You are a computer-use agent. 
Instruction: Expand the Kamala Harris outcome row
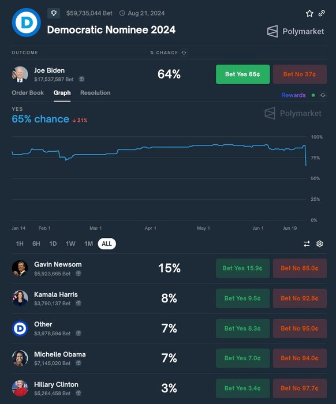click(169, 298)
